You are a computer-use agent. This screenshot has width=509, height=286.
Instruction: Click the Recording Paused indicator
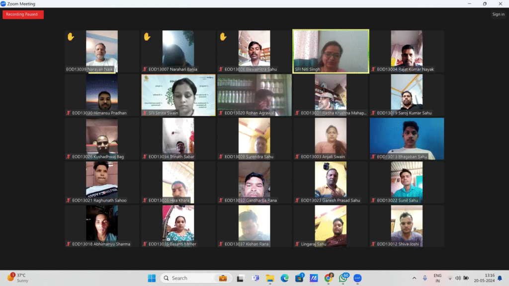pos(23,14)
